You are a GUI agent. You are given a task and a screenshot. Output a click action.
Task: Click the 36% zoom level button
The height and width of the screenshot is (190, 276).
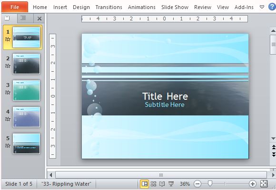point(185,184)
